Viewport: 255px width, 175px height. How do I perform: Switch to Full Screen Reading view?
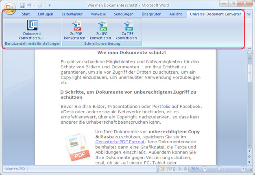click(168, 169)
